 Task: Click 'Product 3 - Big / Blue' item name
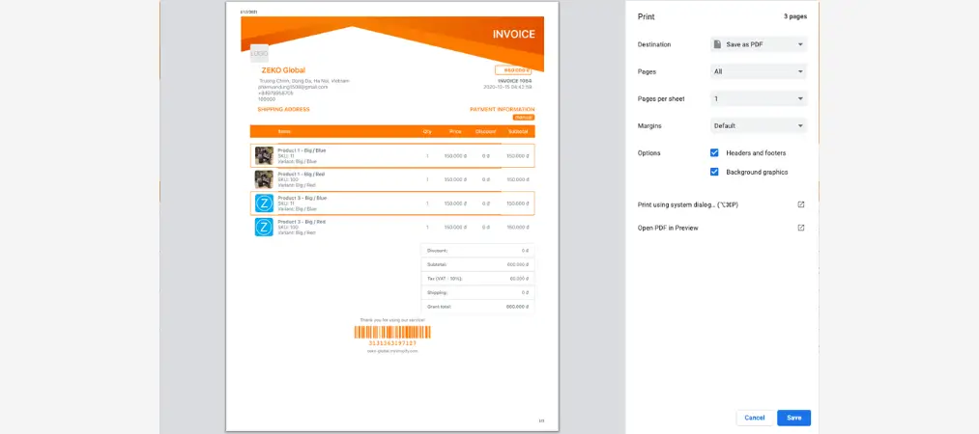[x=302, y=198]
